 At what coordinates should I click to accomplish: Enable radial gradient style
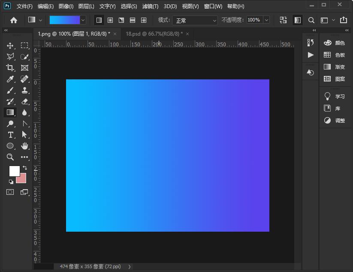coord(110,20)
